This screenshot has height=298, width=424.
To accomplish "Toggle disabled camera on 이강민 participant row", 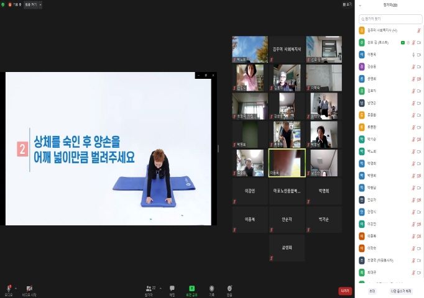I will coord(419,224).
